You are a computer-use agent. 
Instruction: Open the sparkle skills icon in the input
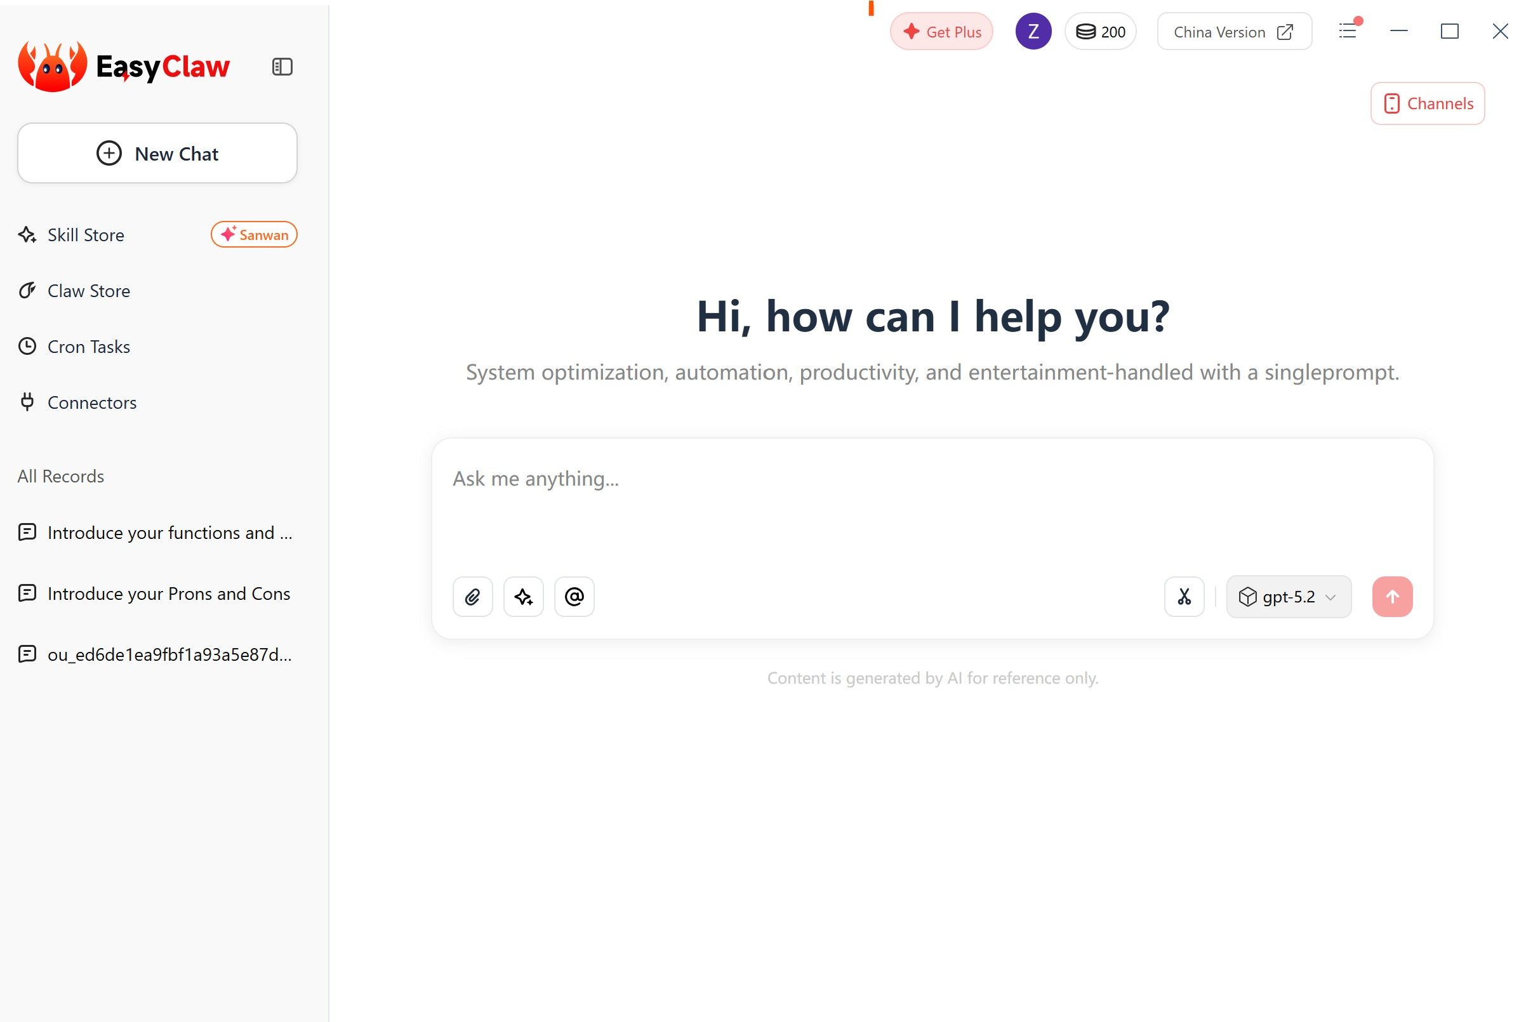pos(523,597)
